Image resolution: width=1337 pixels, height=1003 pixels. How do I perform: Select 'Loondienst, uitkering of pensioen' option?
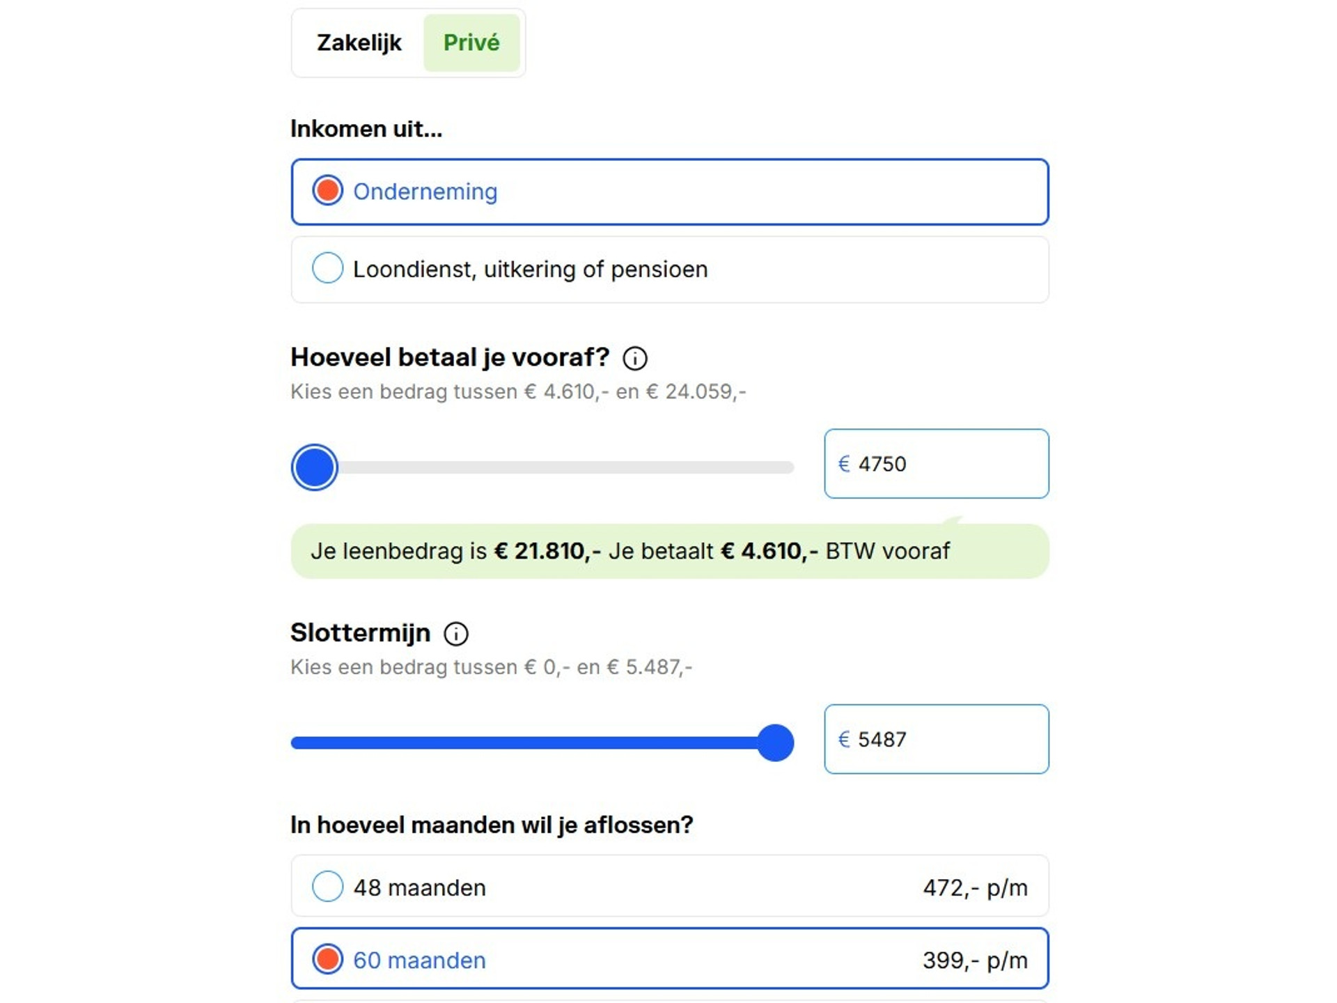click(670, 270)
